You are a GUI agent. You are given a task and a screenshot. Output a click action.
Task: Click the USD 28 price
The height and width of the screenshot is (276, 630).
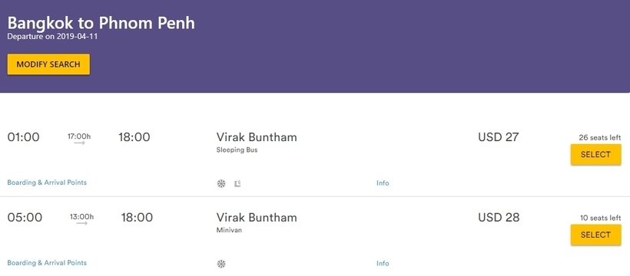(x=499, y=218)
